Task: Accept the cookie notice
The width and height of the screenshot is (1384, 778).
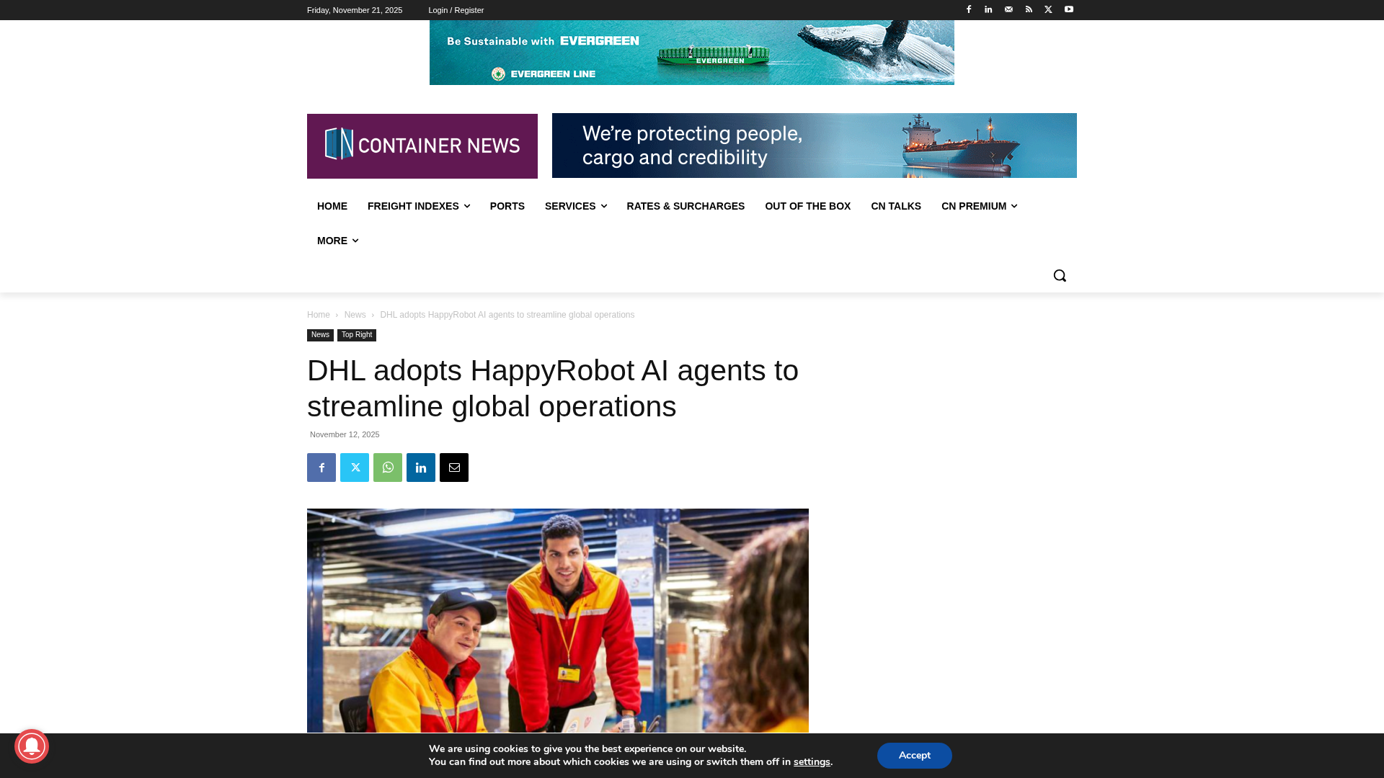Action: pyautogui.click(x=914, y=756)
